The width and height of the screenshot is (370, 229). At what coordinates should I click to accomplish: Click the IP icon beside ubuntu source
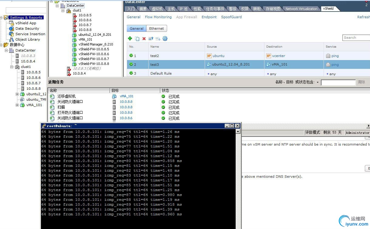[x=209, y=56]
